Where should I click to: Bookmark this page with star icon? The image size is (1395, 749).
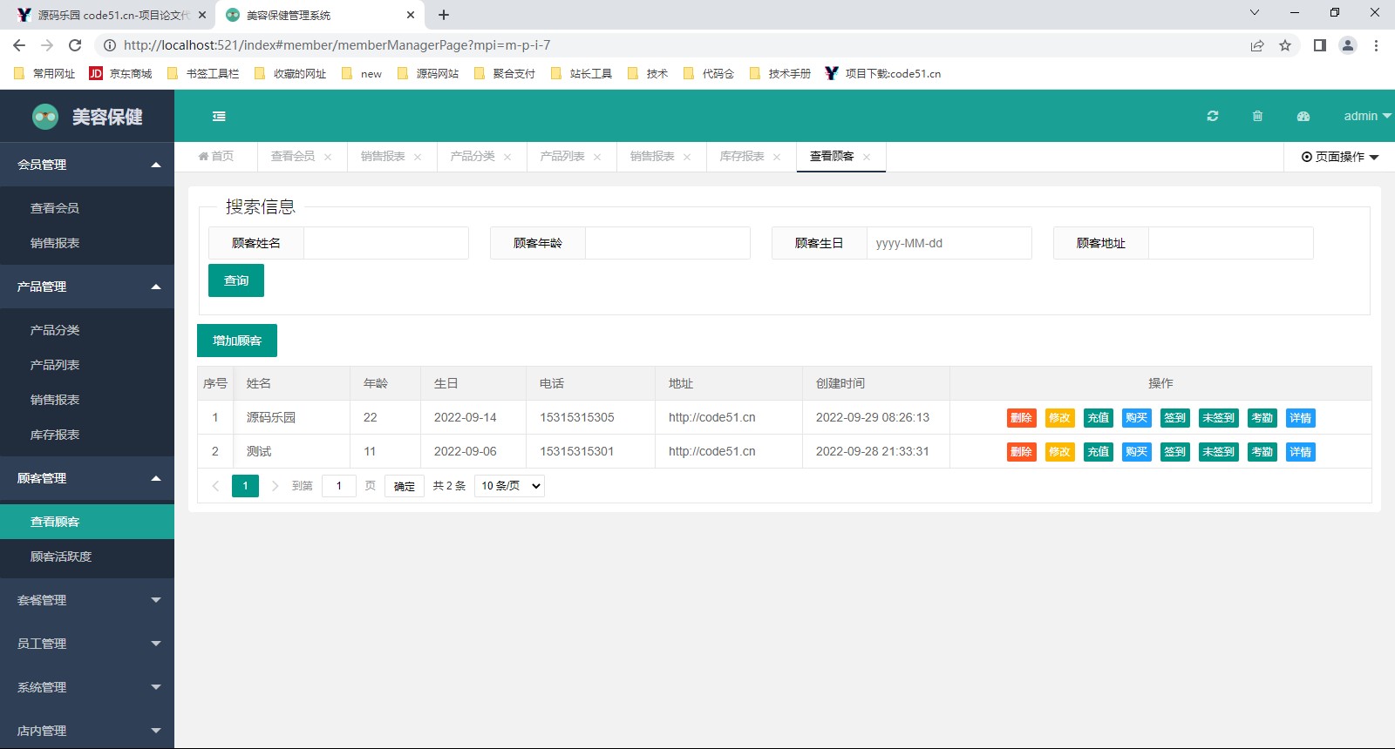tap(1284, 45)
